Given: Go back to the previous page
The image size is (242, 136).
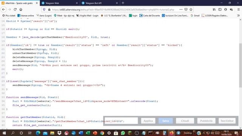Looking at the screenshot, I should point(3,9).
